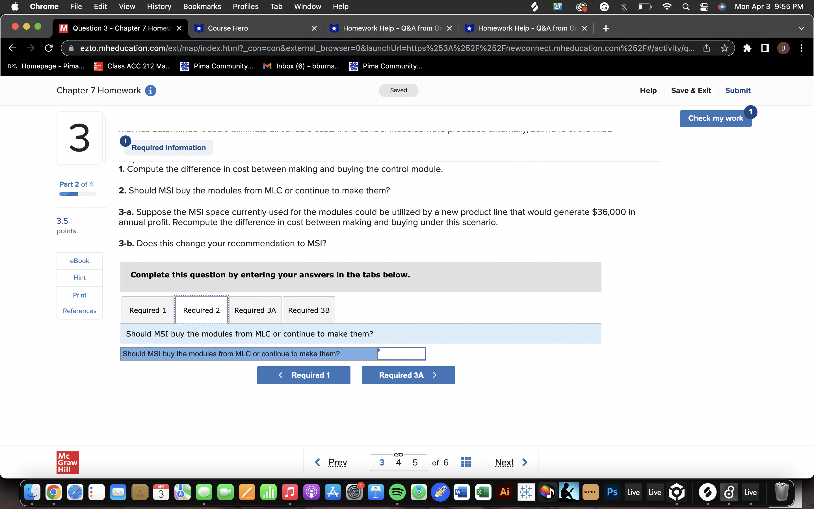Expand the Chrome profile tab list chevron
Screen dimensions: 814x509
(802, 28)
